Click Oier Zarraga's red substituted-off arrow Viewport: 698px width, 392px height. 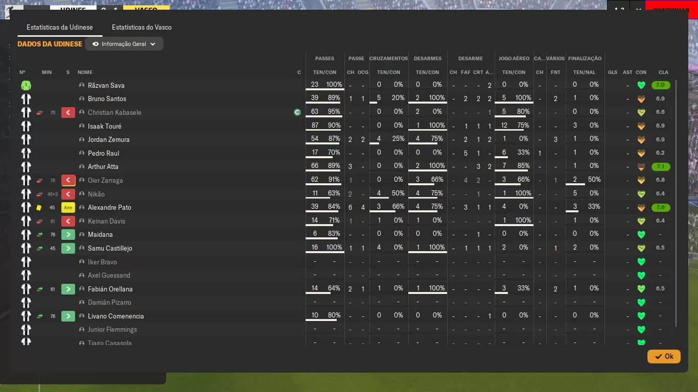(x=68, y=180)
